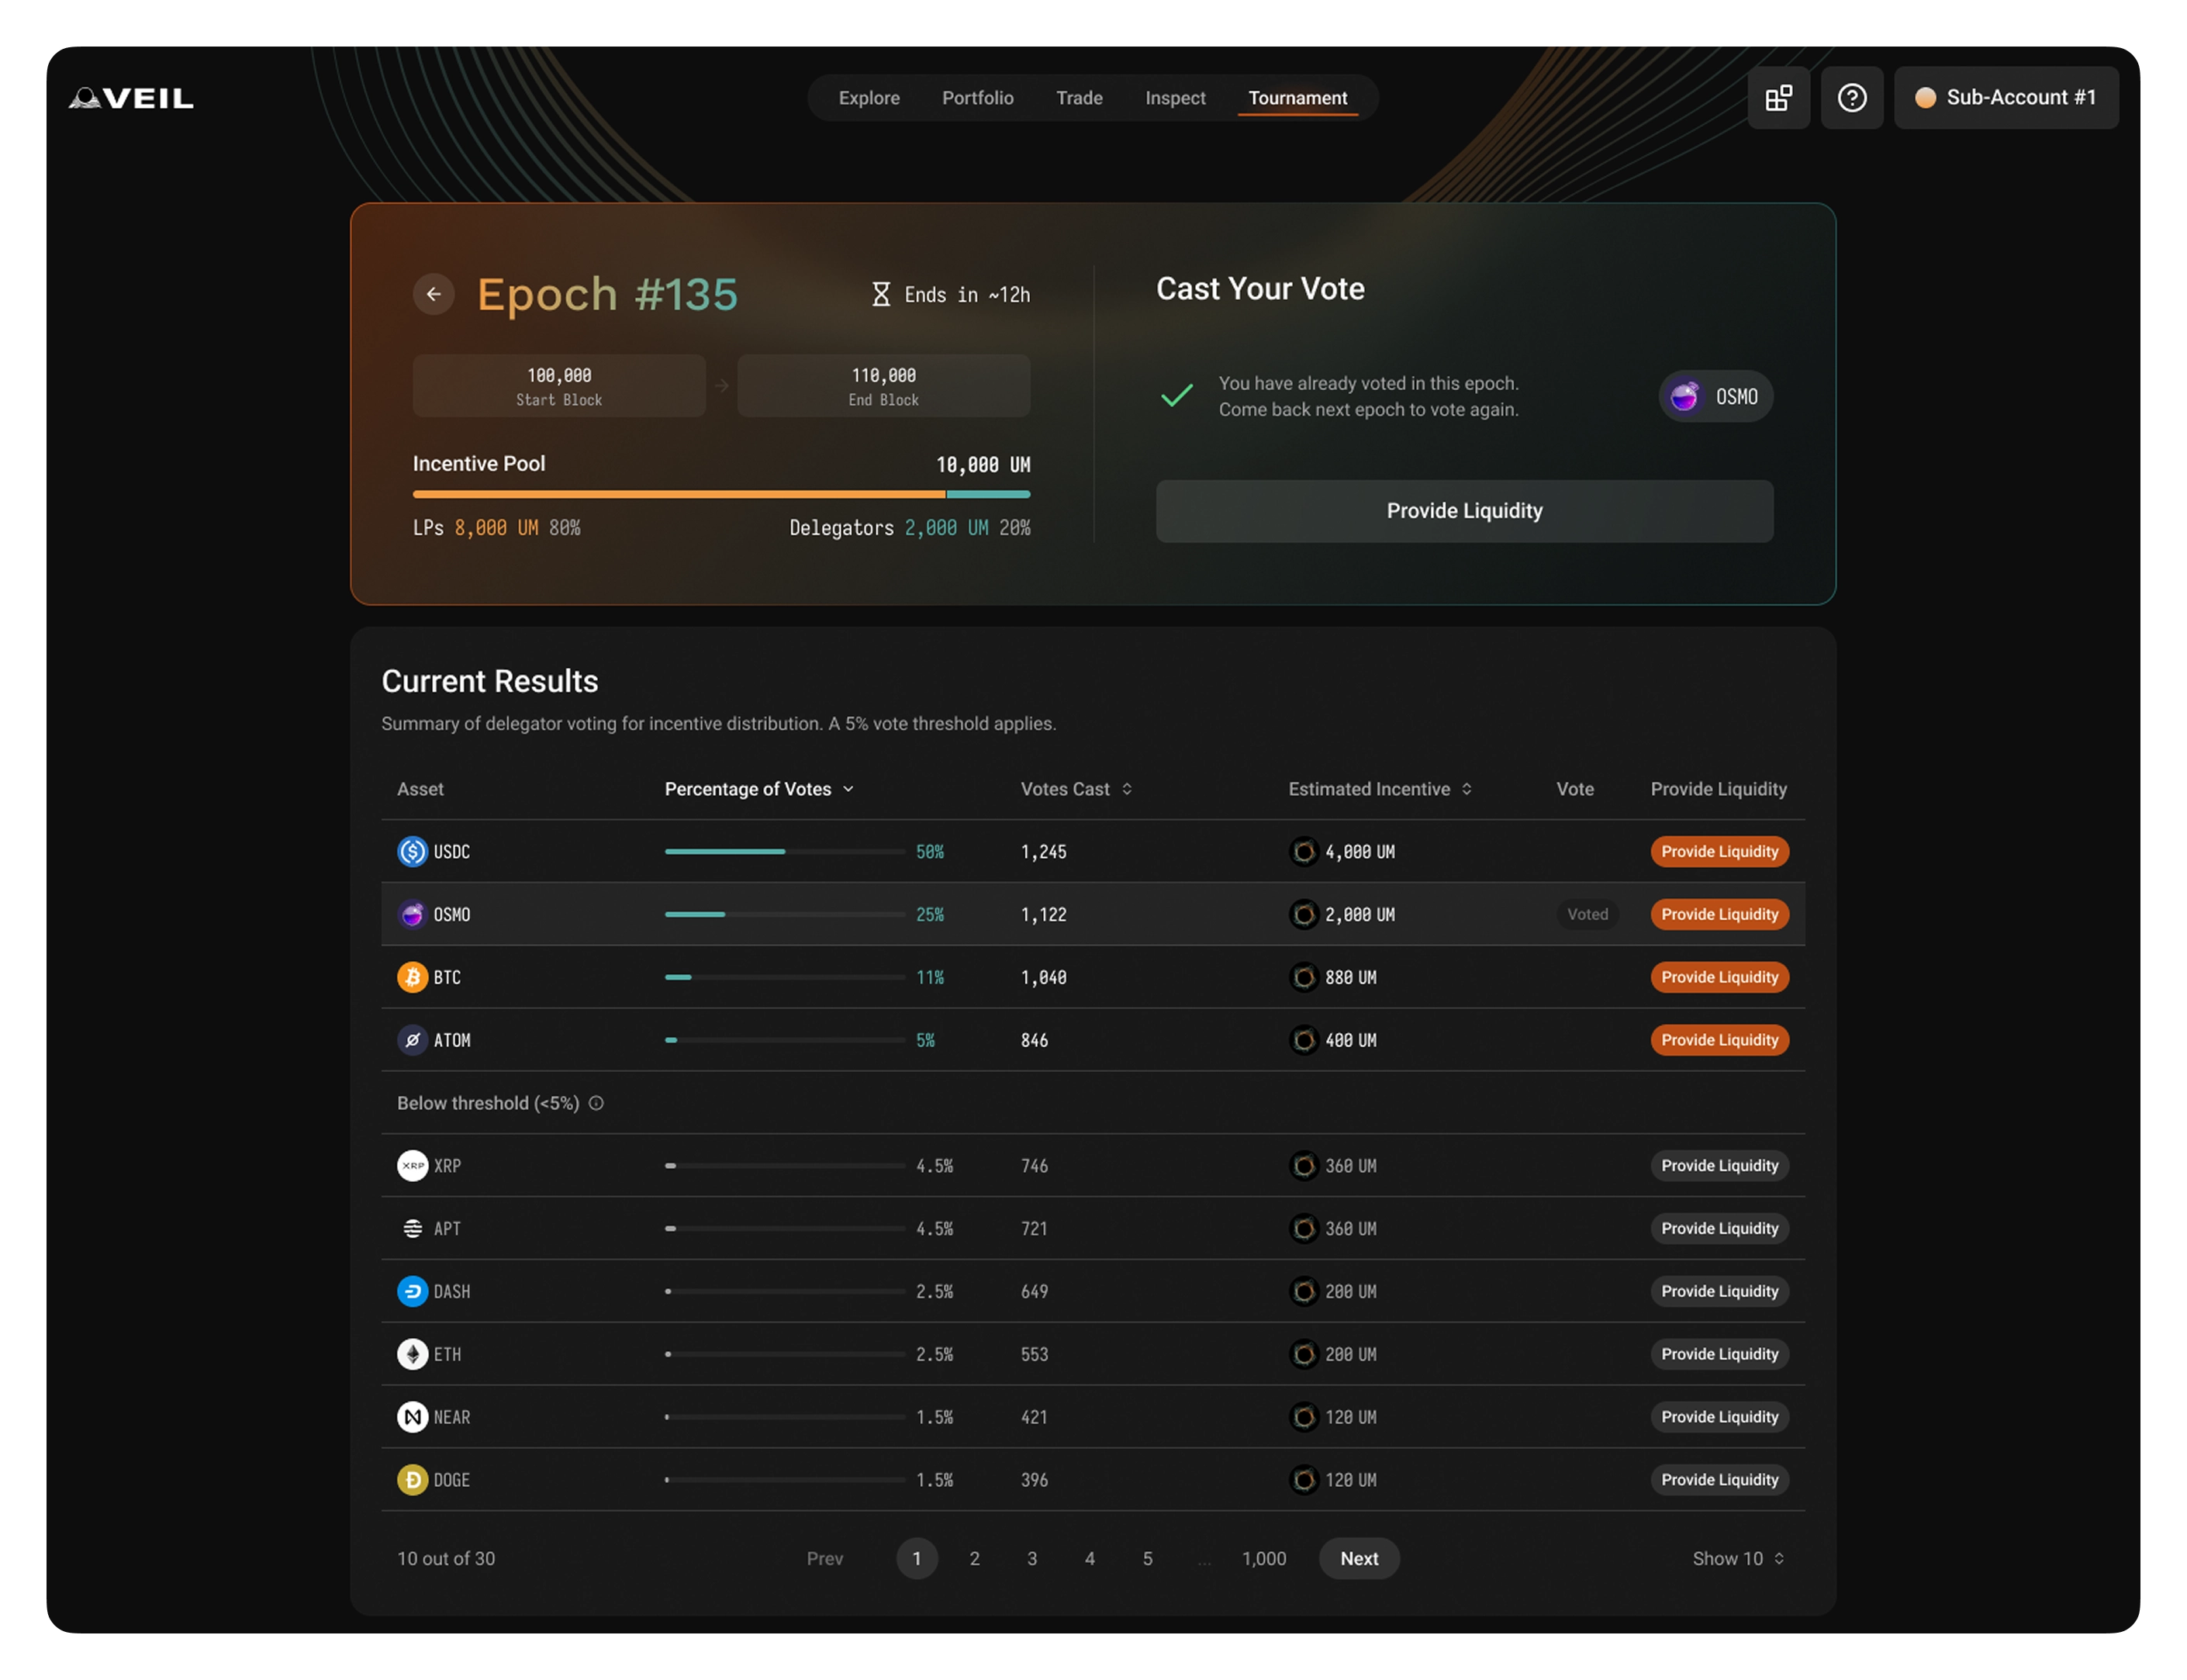The width and height of the screenshot is (2187, 1680).
Task: Click the OSMO voted asset chip
Action: (x=1715, y=397)
